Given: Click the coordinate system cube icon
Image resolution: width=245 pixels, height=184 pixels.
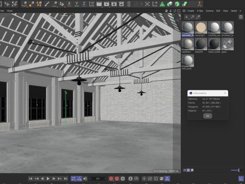Looking at the screenshot, I should pyautogui.click(x=91, y=4).
